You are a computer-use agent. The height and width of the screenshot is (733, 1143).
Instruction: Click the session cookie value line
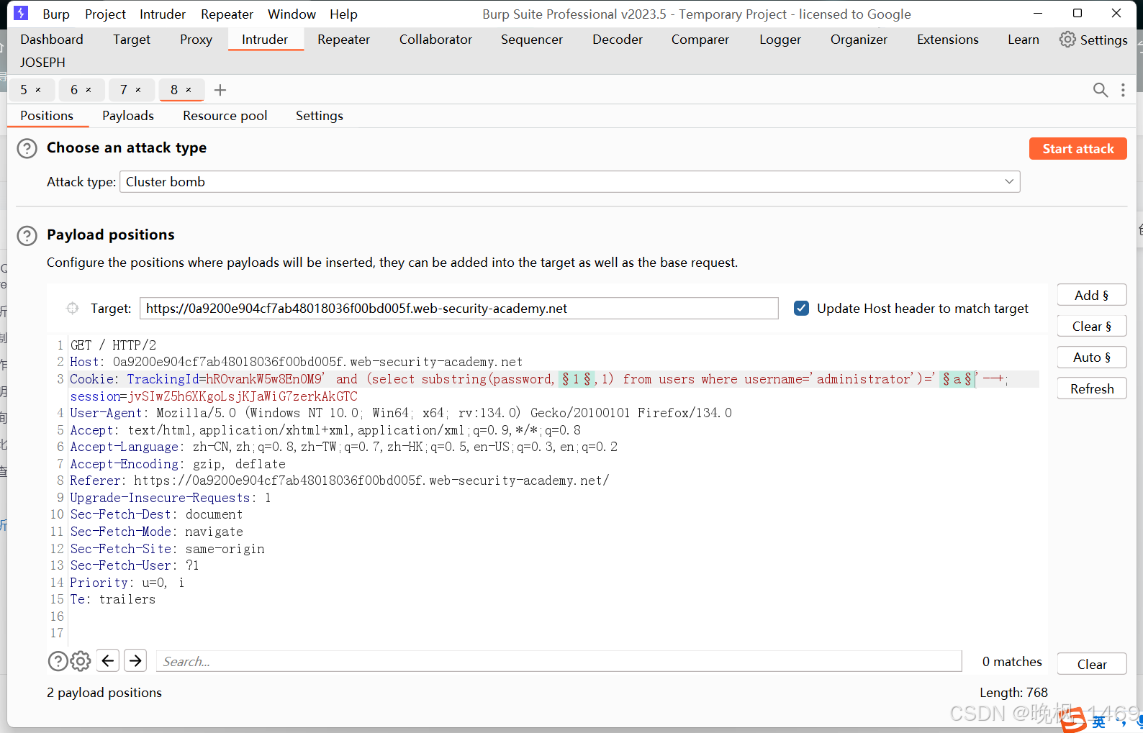214,396
